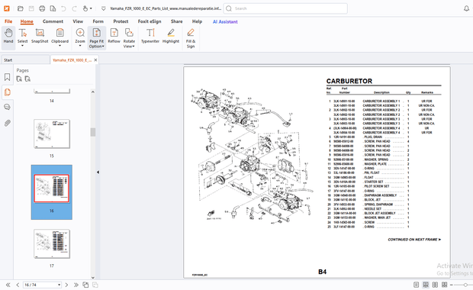Click first thumbnail panel option icon
This screenshot has width=473, height=290.
click(19, 79)
